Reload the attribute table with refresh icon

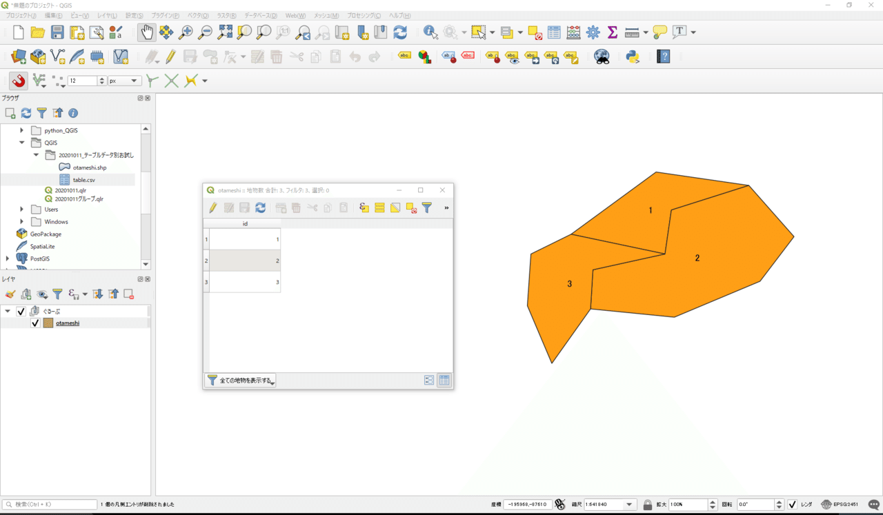click(260, 208)
